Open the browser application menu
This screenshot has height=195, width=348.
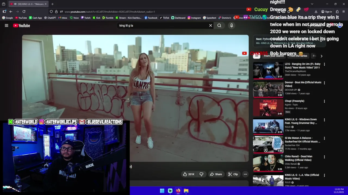click(344, 12)
